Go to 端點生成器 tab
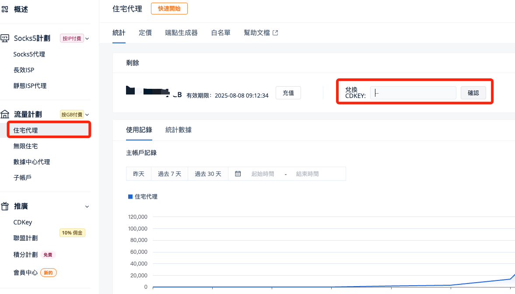 point(181,33)
